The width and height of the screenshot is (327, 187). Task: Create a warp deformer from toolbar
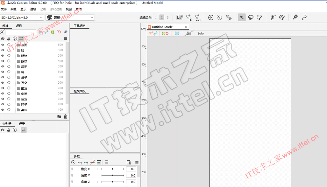pos(210,17)
